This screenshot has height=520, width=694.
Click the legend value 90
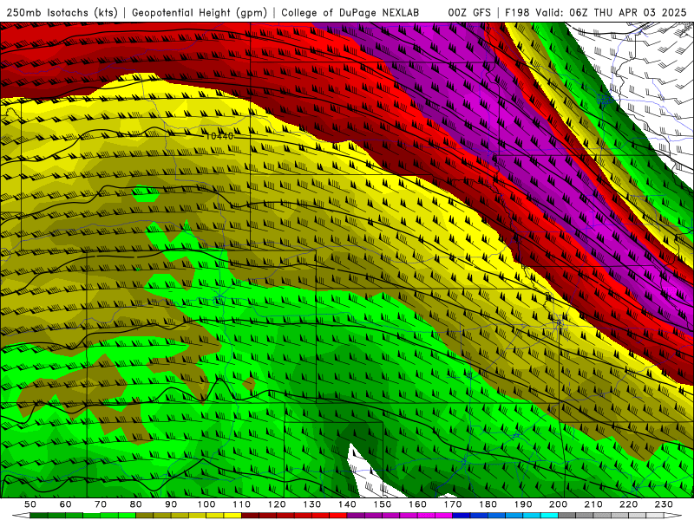(x=171, y=504)
